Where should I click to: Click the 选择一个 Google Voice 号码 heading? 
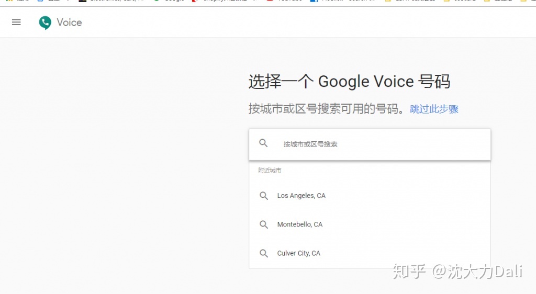pos(349,82)
